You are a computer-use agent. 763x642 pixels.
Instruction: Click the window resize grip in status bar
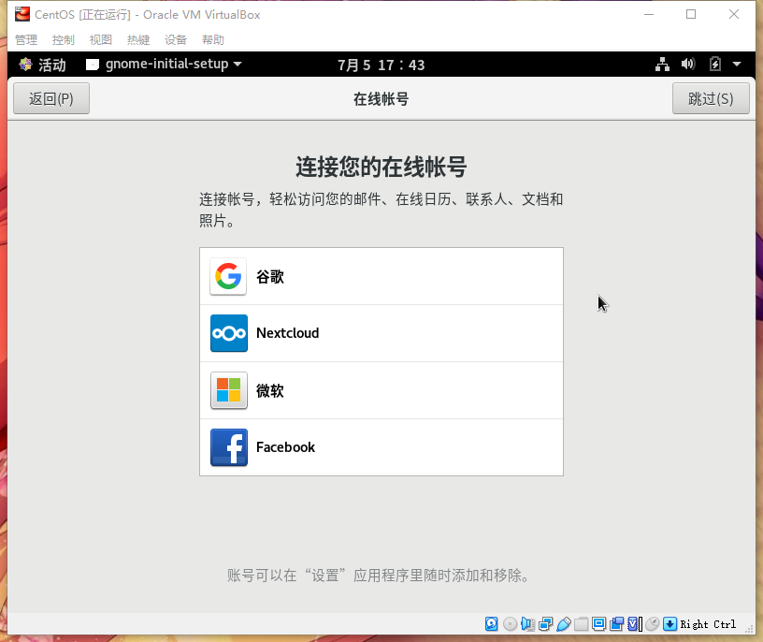coord(749,629)
